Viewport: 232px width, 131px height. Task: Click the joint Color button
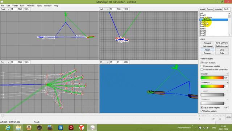point(222,53)
